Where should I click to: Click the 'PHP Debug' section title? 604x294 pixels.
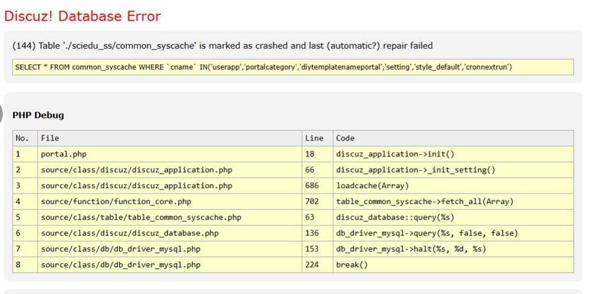point(38,115)
